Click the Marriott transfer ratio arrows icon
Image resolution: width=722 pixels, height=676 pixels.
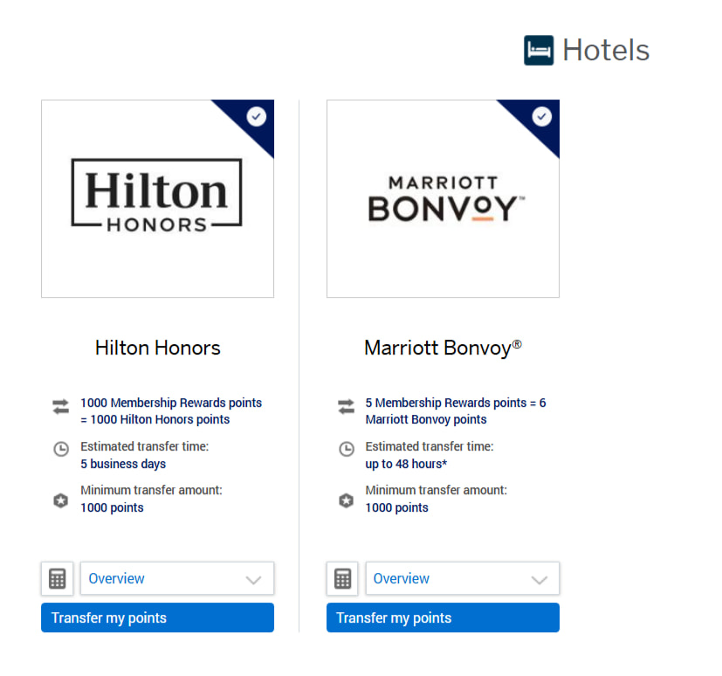(346, 406)
